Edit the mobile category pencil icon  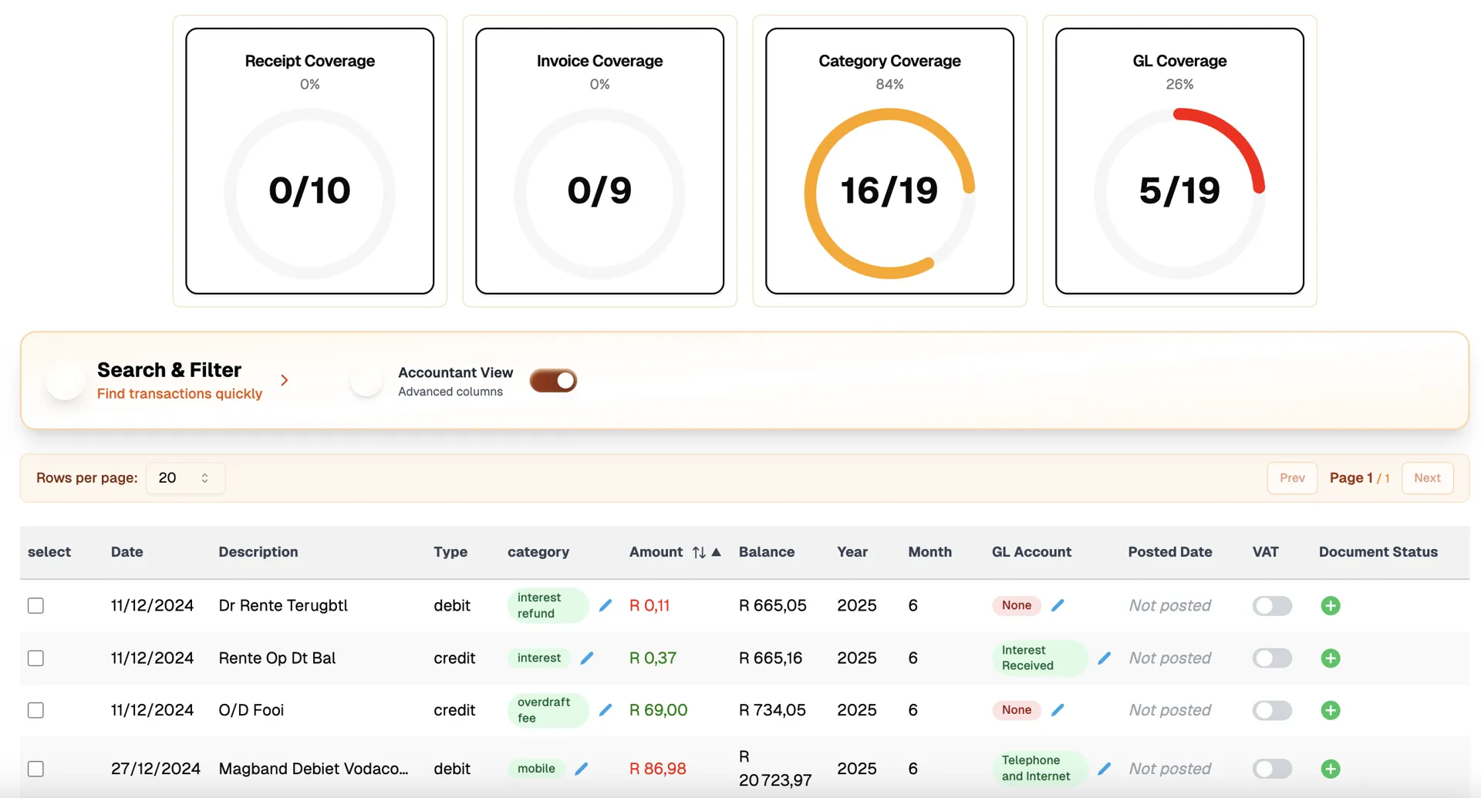point(582,768)
